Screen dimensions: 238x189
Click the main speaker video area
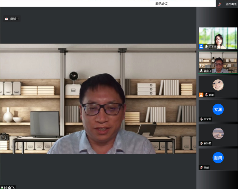pos(98,99)
